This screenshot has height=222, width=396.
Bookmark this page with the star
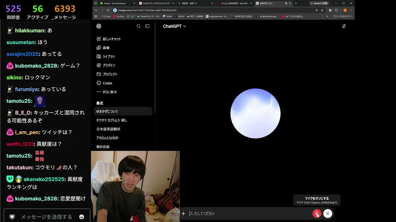point(322,10)
